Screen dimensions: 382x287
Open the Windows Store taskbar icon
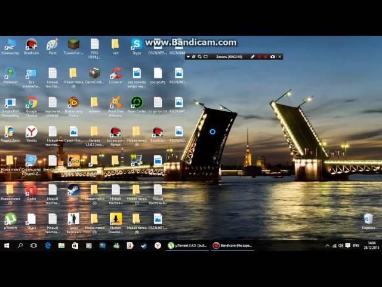75,246
